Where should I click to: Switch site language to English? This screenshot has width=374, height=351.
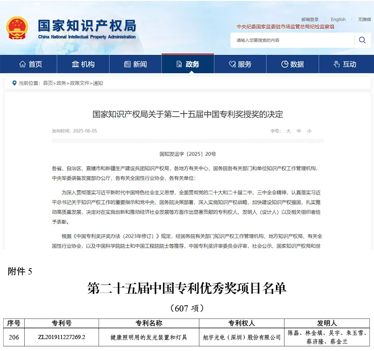tap(338, 19)
